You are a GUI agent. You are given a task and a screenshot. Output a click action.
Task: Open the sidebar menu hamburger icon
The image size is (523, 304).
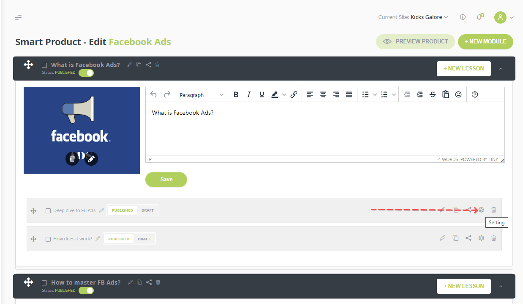click(18, 18)
